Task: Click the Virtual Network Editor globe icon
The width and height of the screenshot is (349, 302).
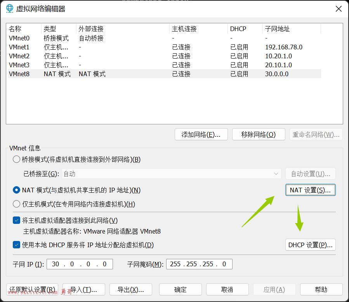Action: click(x=10, y=9)
